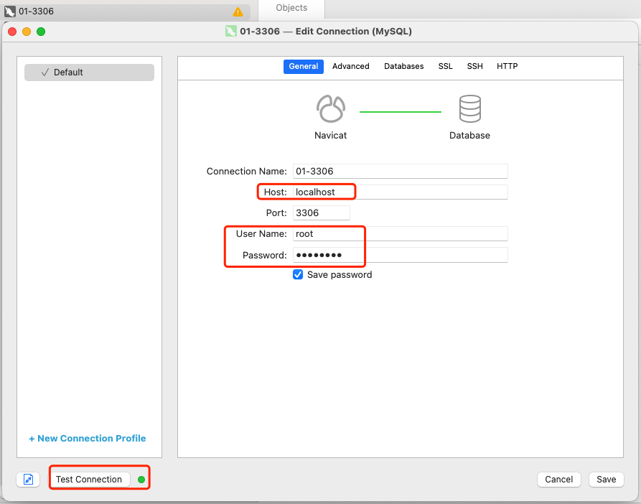Close the Edit Connection dialog with red button

12,32
